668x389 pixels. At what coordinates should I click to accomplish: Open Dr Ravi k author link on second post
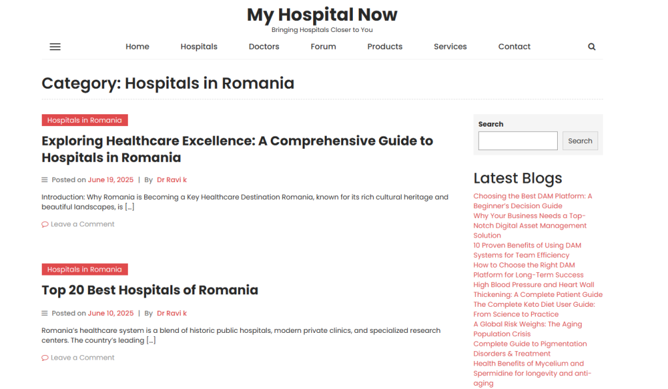pyautogui.click(x=172, y=313)
